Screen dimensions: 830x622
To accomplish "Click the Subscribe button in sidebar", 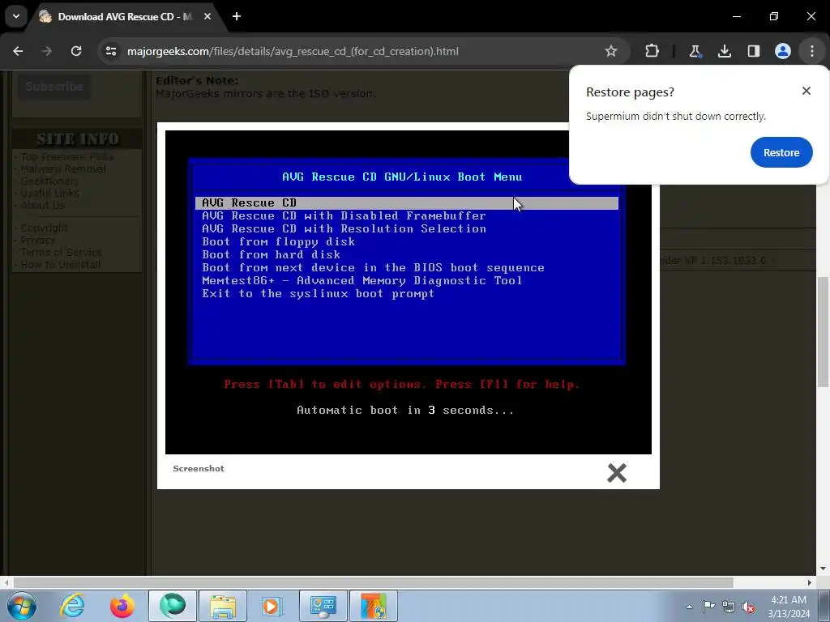I will click(x=54, y=86).
